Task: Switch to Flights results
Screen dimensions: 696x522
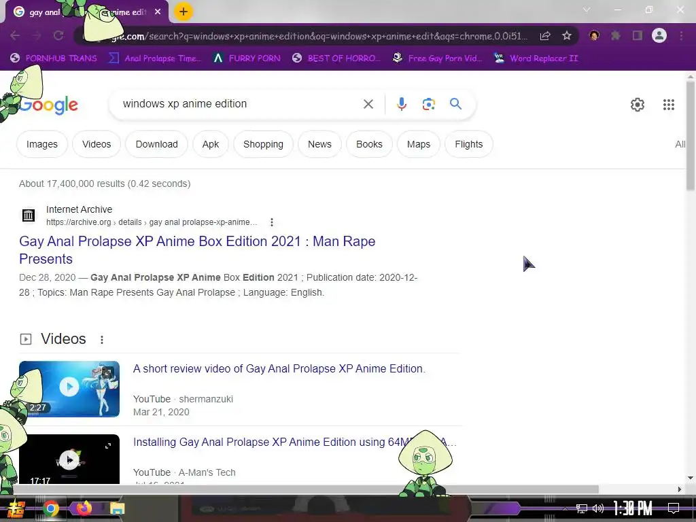Action: coord(469,144)
